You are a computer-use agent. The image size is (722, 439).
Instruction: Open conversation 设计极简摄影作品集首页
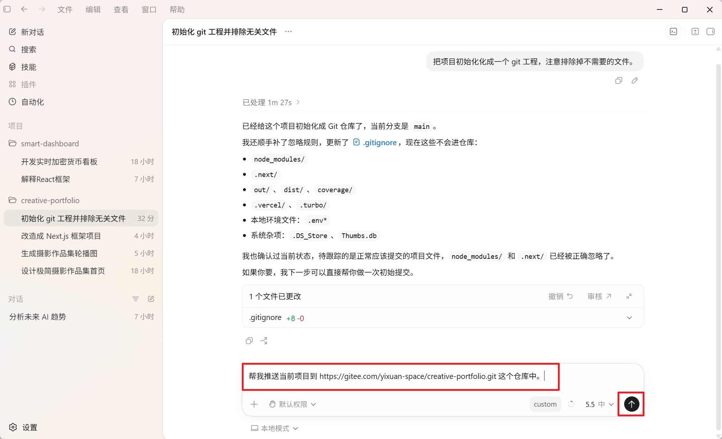tap(81, 271)
